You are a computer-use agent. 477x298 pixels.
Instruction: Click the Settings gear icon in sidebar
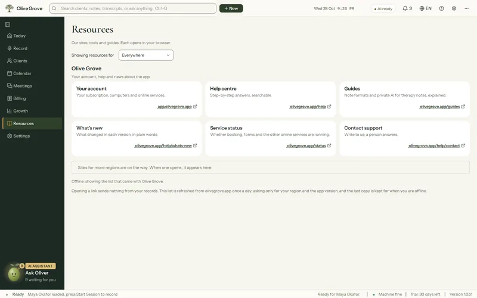(x=10, y=136)
